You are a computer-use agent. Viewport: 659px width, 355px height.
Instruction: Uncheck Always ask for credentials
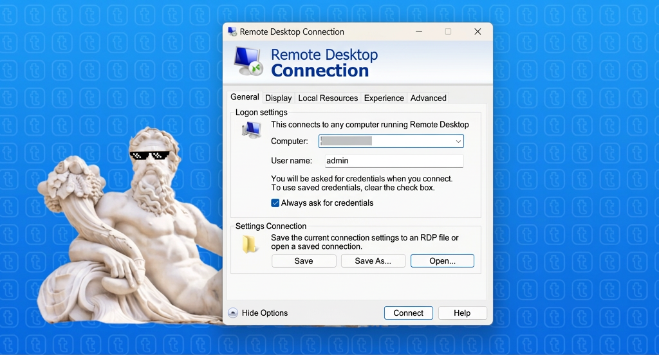[x=275, y=203]
